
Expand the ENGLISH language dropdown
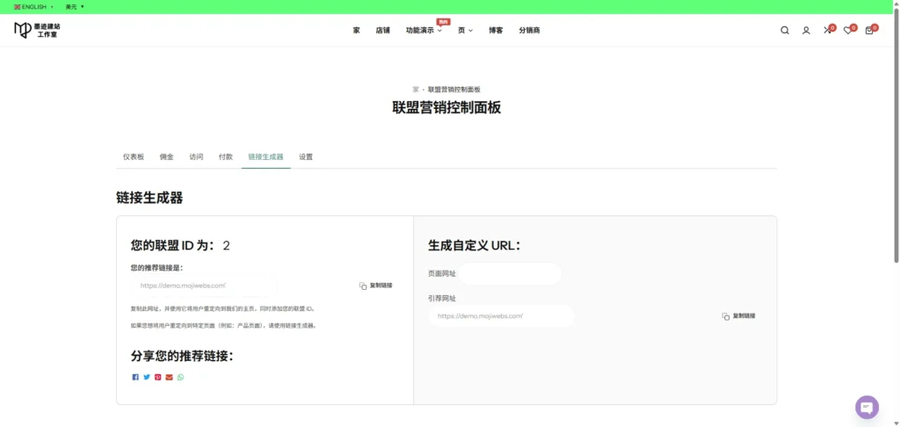pos(33,6)
